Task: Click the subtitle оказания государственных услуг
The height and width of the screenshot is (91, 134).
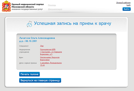Action: pos(27,9)
